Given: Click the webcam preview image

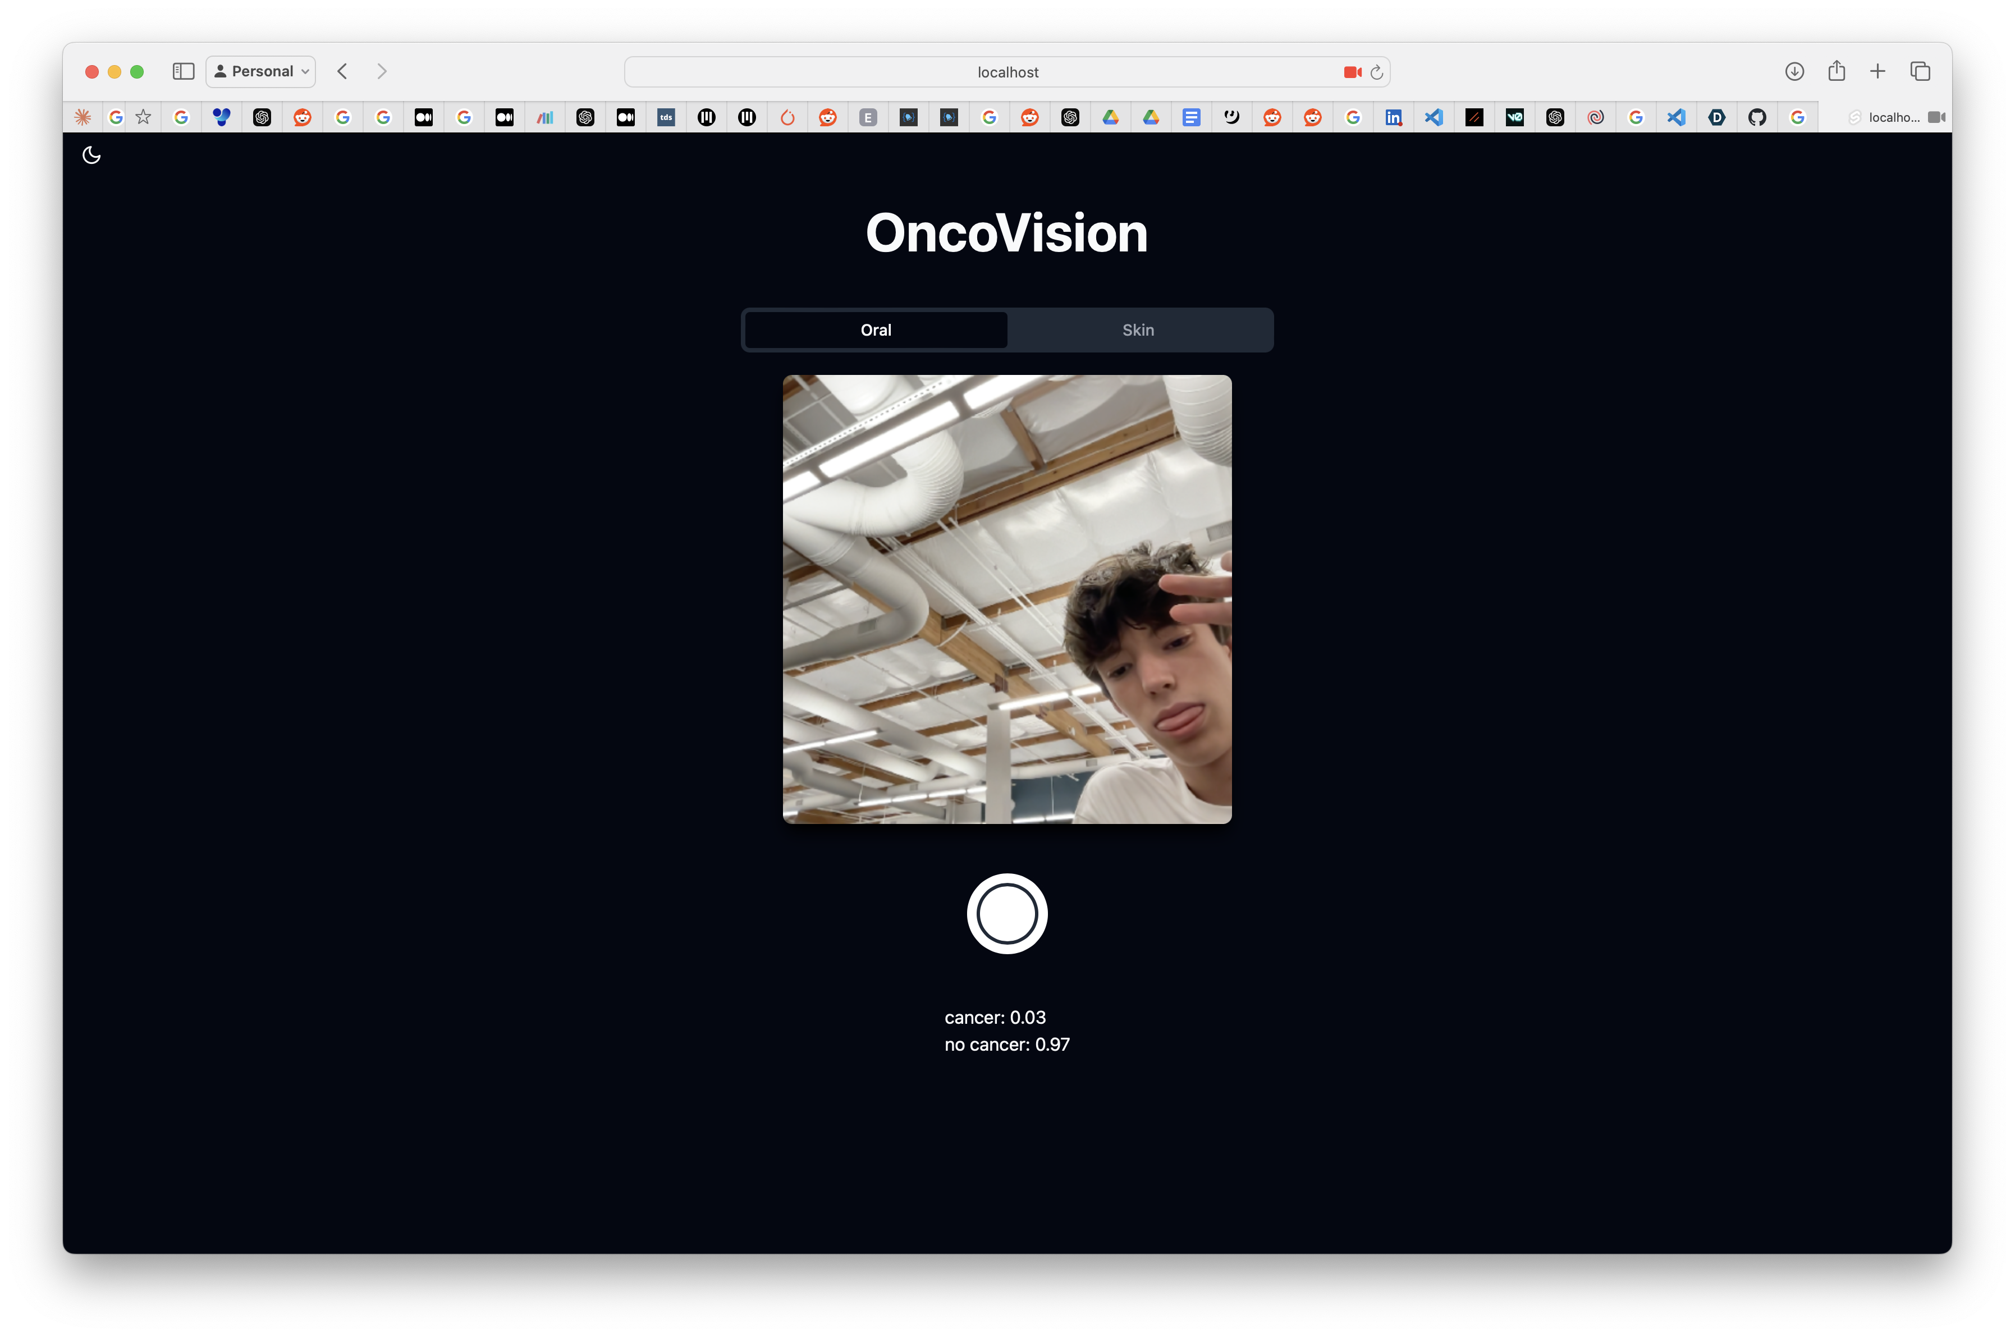Looking at the screenshot, I should click(1006, 598).
